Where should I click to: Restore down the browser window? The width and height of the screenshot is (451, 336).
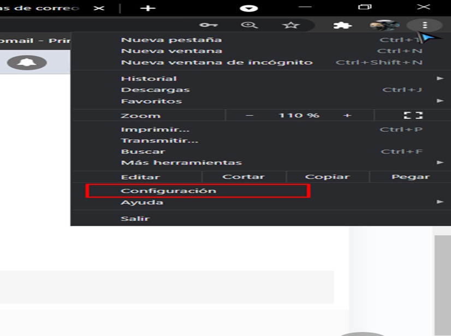(x=364, y=7)
